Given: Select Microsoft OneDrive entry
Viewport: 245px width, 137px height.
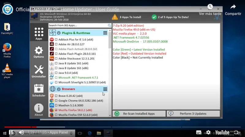Looking at the screenshot, I should tap(140, 41).
